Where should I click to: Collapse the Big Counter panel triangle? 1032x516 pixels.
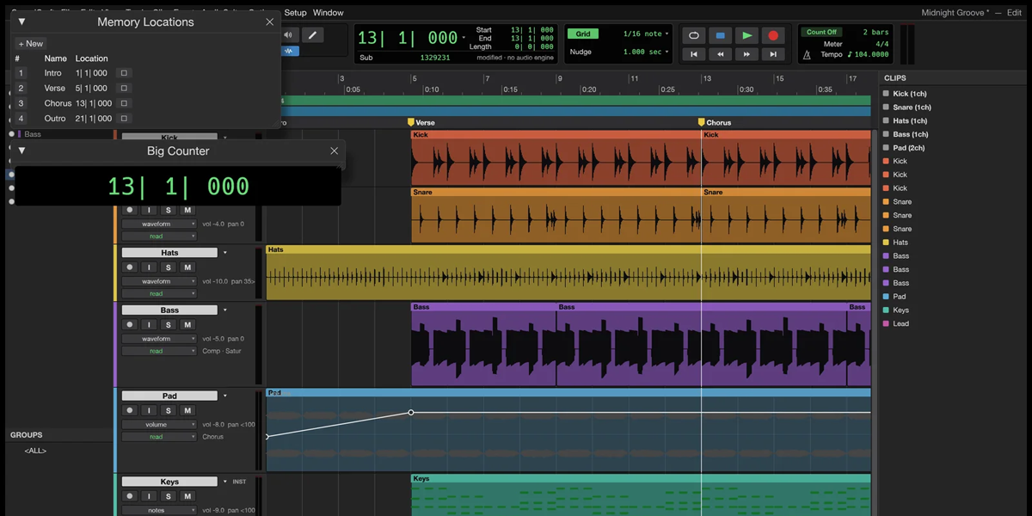(21, 150)
